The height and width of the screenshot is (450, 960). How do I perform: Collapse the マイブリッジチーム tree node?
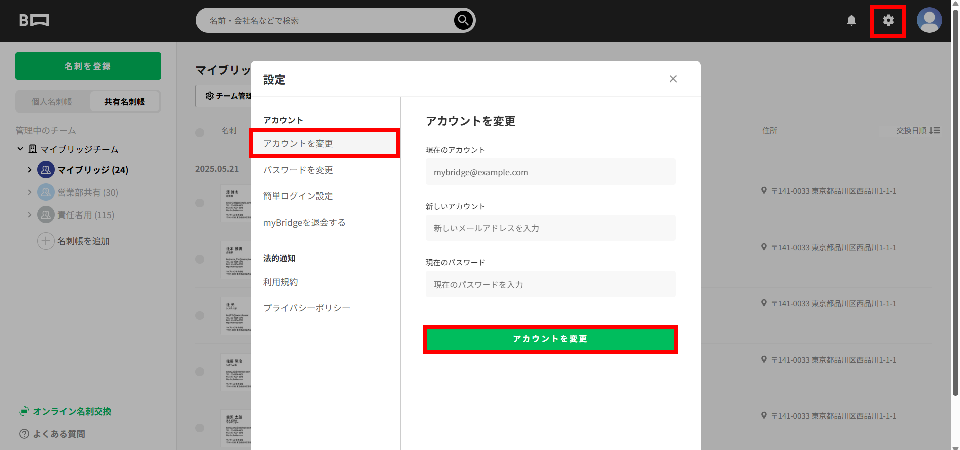[20, 149]
